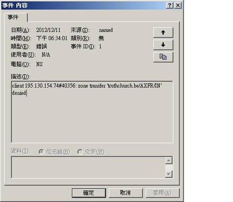Image resolution: width=233 pixels, height=202 pixels.
Task: Click the data box scrollbar up arrow
Action: click(169, 160)
